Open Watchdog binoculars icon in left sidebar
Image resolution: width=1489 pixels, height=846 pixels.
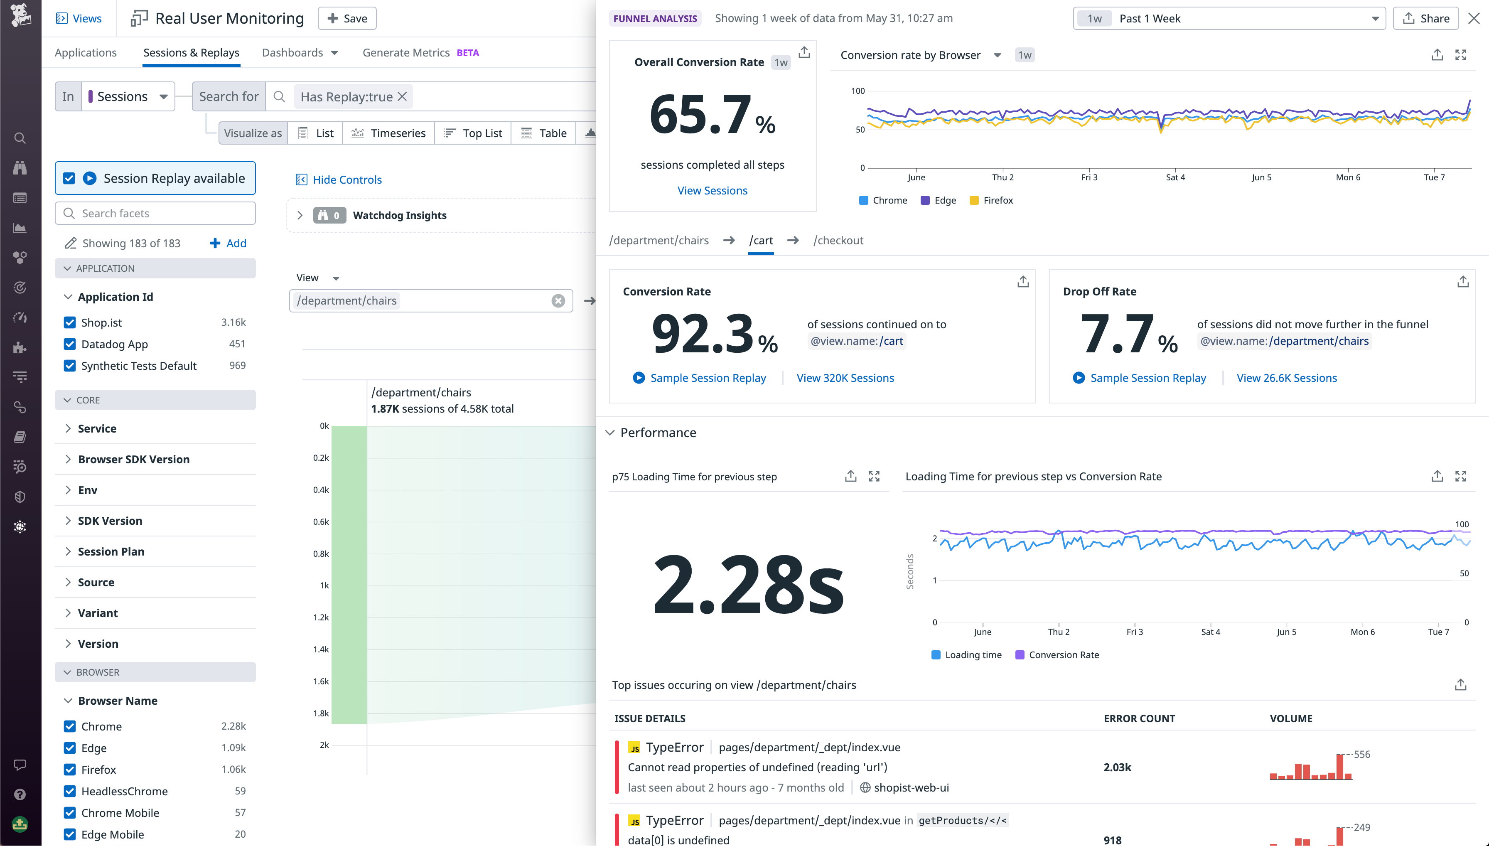pos(20,168)
